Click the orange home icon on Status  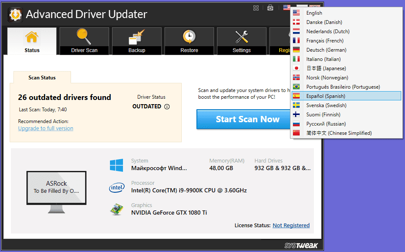pos(32,37)
